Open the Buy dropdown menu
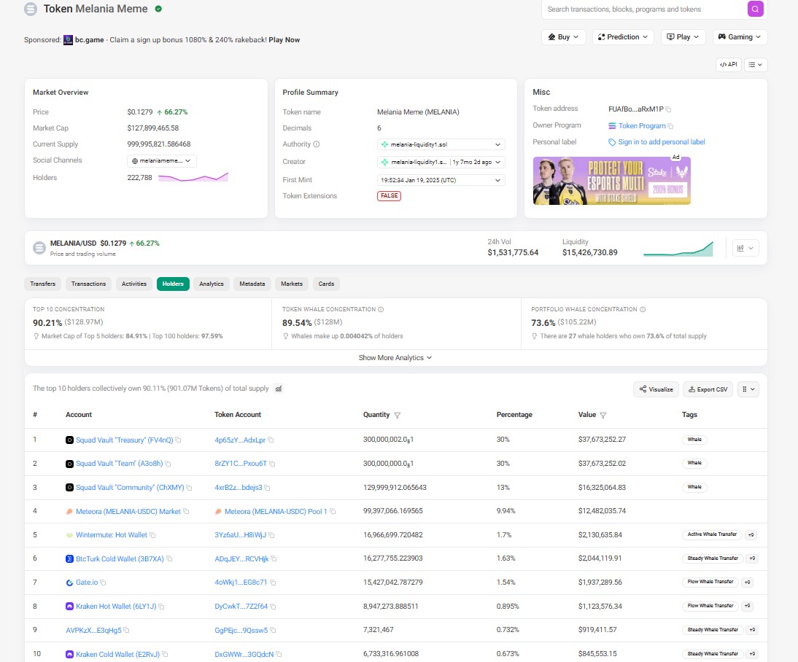 (x=563, y=37)
